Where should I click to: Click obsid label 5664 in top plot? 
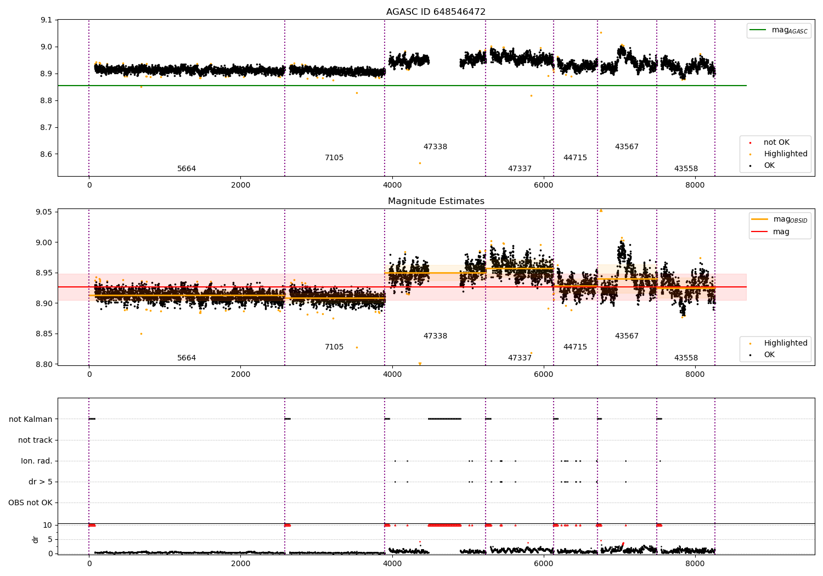187,168
